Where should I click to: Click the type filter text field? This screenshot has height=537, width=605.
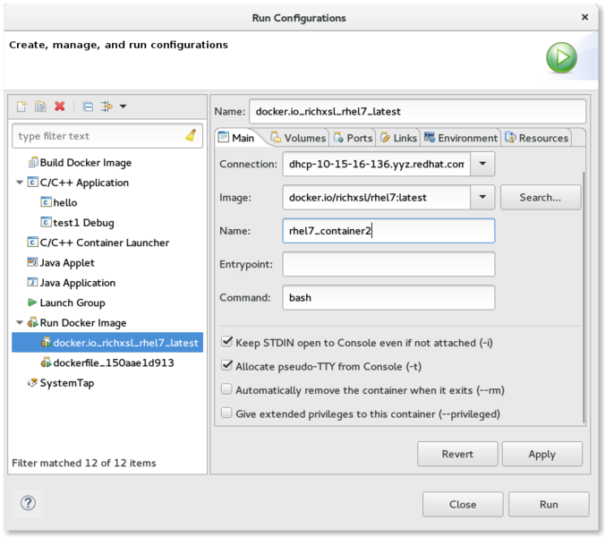click(107, 136)
